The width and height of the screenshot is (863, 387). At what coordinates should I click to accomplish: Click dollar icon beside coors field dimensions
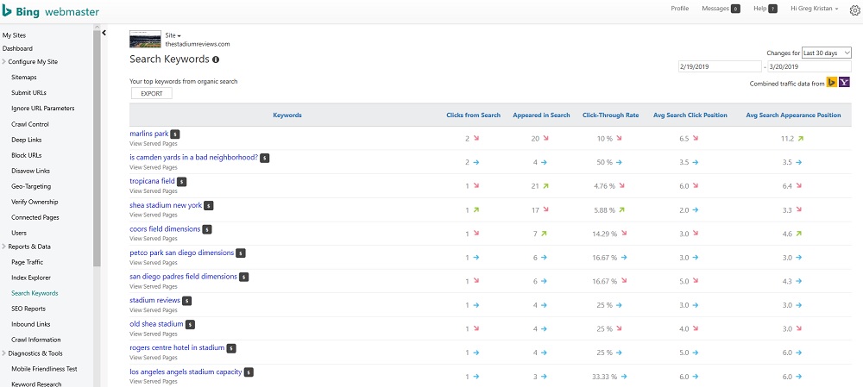click(207, 229)
